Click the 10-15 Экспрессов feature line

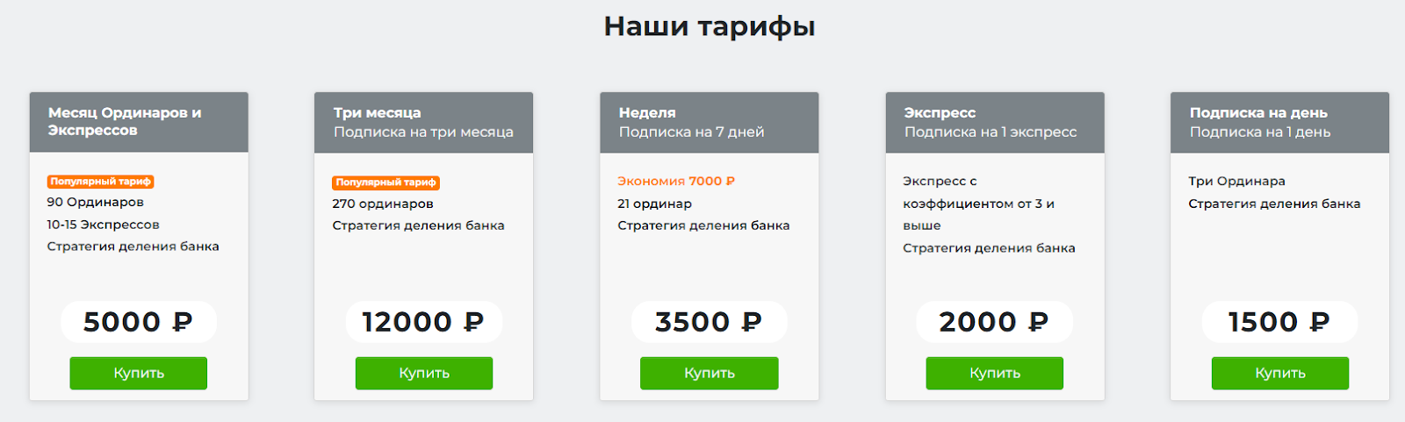103,225
